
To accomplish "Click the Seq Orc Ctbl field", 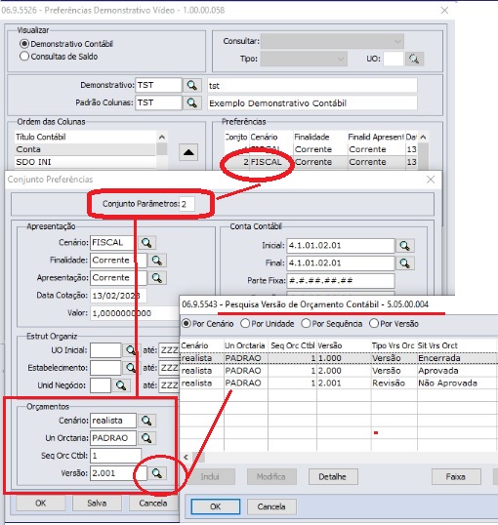I will coord(115,456).
